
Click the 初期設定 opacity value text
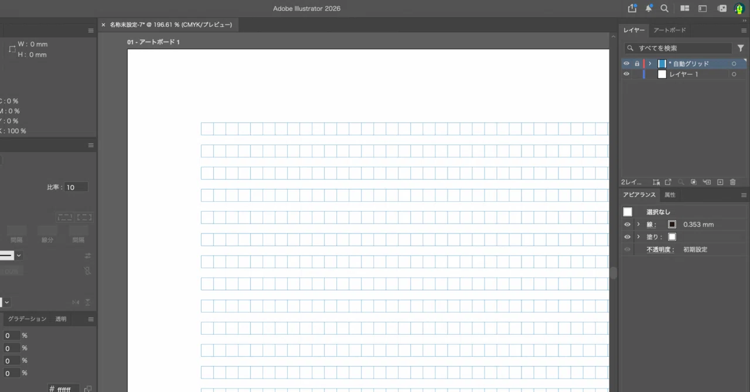click(695, 250)
